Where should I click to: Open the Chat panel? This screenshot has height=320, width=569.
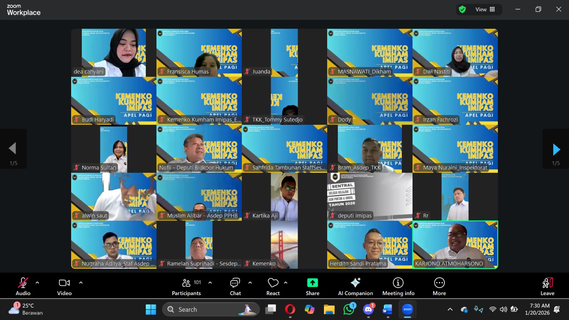click(x=235, y=287)
